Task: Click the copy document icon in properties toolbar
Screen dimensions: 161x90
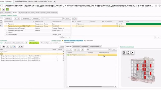Action: [75, 49]
